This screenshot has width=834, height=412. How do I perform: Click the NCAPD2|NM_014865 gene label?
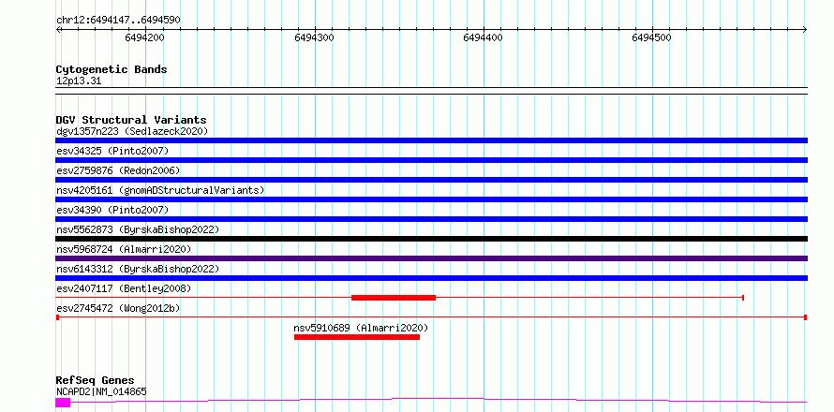[x=101, y=392]
